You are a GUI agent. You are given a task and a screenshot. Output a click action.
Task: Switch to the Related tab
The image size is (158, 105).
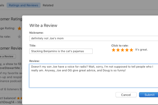48,5
